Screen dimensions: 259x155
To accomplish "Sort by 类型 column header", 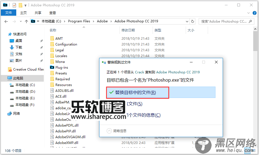I will pyautogui.click(x=158, y=30).
